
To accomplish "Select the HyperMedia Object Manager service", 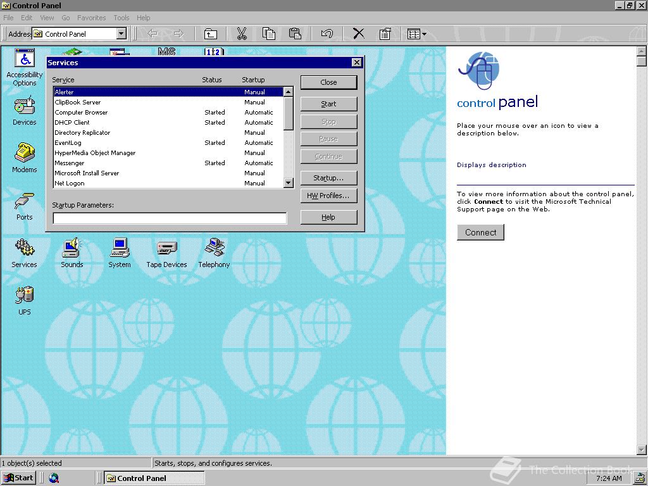I will (168, 153).
